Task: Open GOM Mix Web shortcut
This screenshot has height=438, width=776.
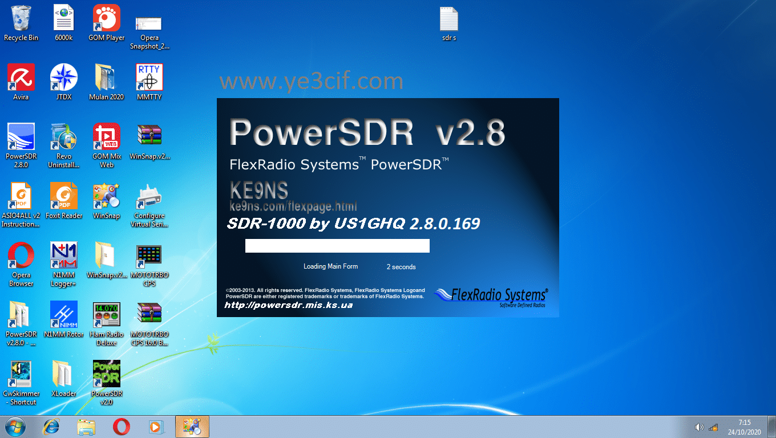Action: click(107, 145)
